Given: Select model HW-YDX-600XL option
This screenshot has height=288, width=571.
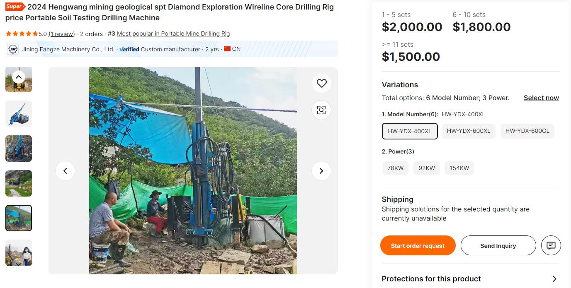Looking at the screenshot, I should coord(469,131).
